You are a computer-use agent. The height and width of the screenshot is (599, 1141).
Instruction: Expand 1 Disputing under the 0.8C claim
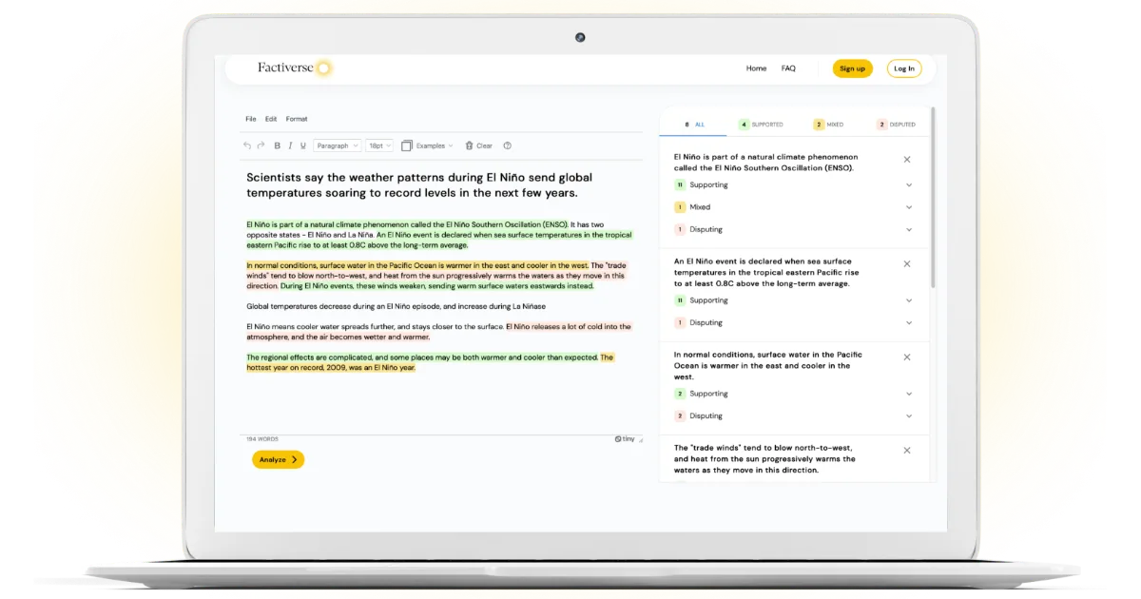point(793,322)
